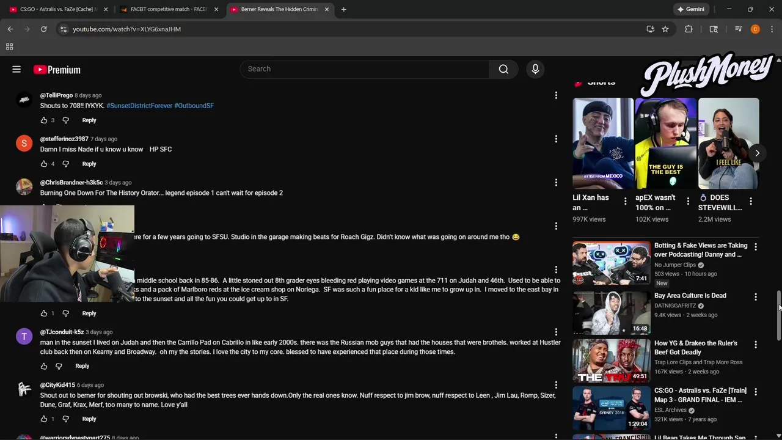Open Botting & Fake Views video thumbnail
The image size is (782, 440).
click(x=612, y=263)
